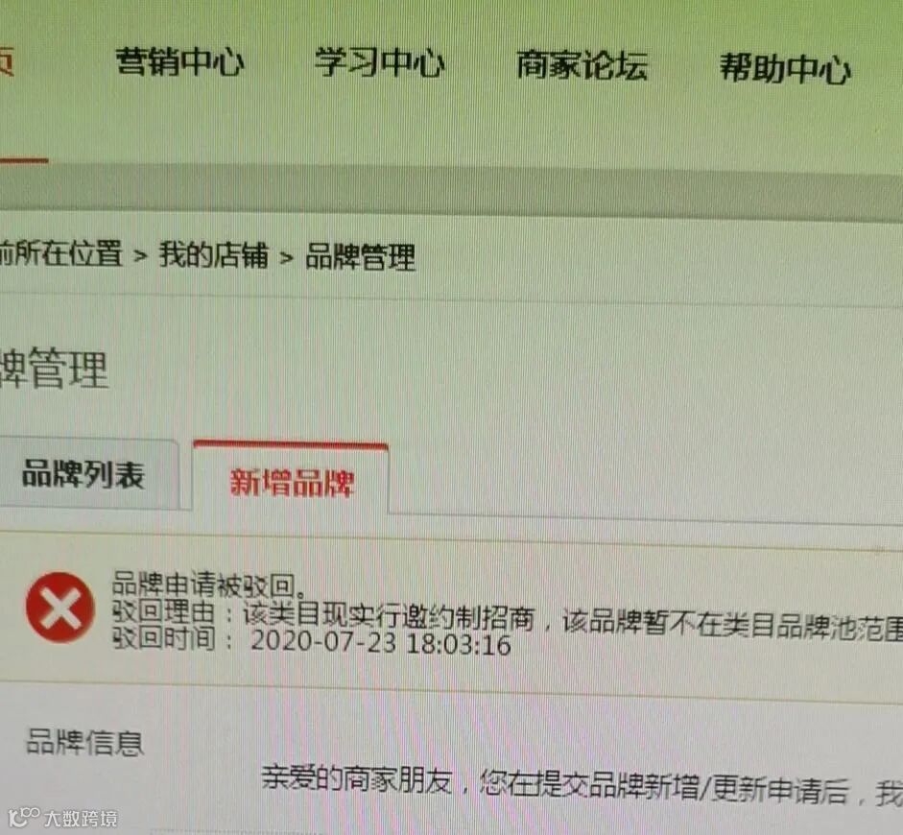
Task: Follow the 我的店铺 breadcrumb link
Action: click(214, 254)
